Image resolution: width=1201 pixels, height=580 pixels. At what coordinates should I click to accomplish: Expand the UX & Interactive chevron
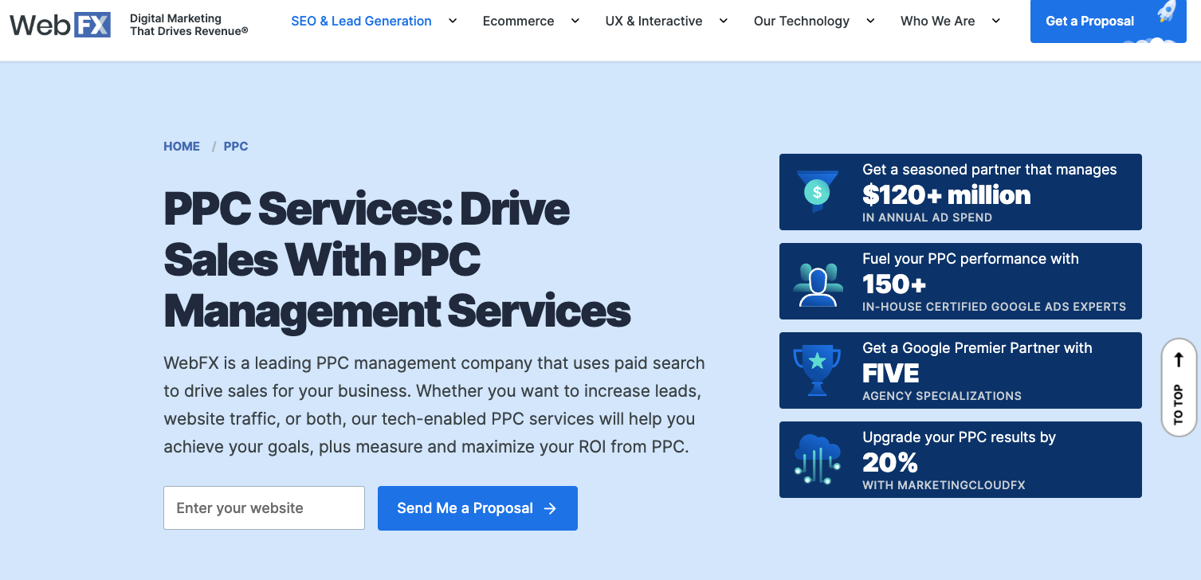point(724,21)
